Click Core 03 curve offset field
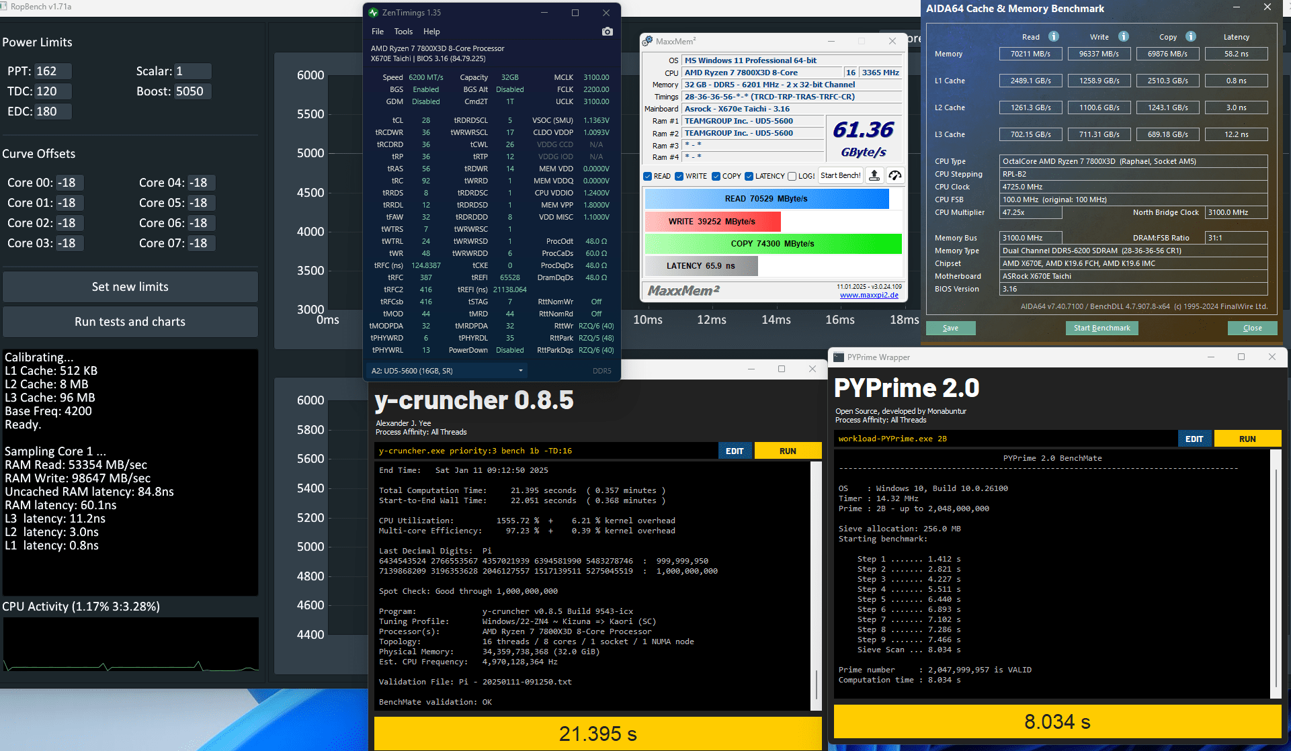 point(69,243)
